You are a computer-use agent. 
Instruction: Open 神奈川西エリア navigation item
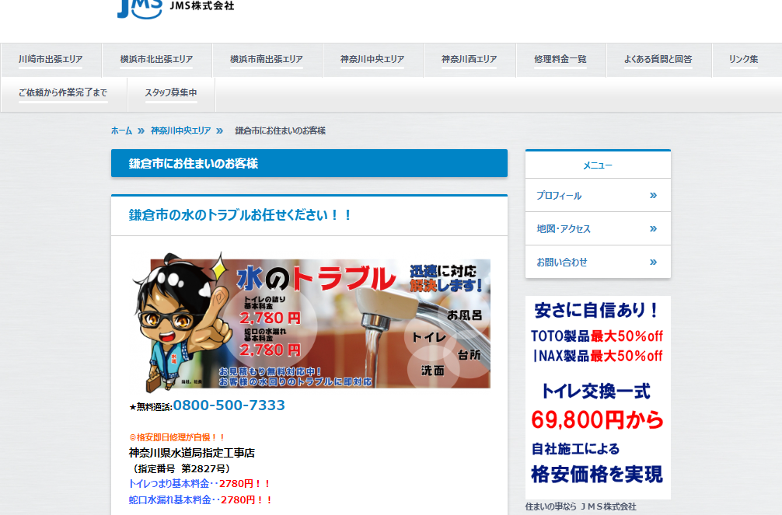(470, 59)
